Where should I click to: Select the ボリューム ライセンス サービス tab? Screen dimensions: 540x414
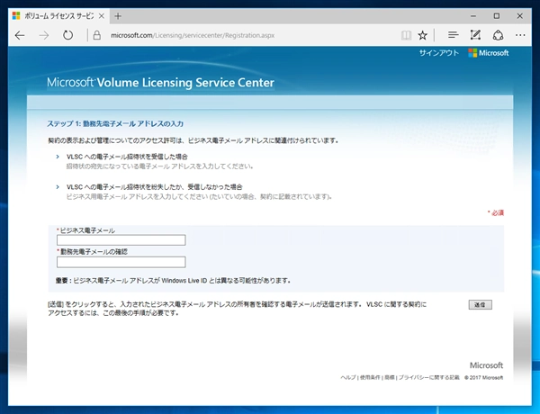[x=58, y=16]
